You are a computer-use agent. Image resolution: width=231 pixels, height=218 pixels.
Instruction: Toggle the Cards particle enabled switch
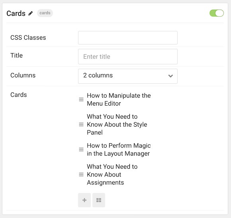(217, 13)
